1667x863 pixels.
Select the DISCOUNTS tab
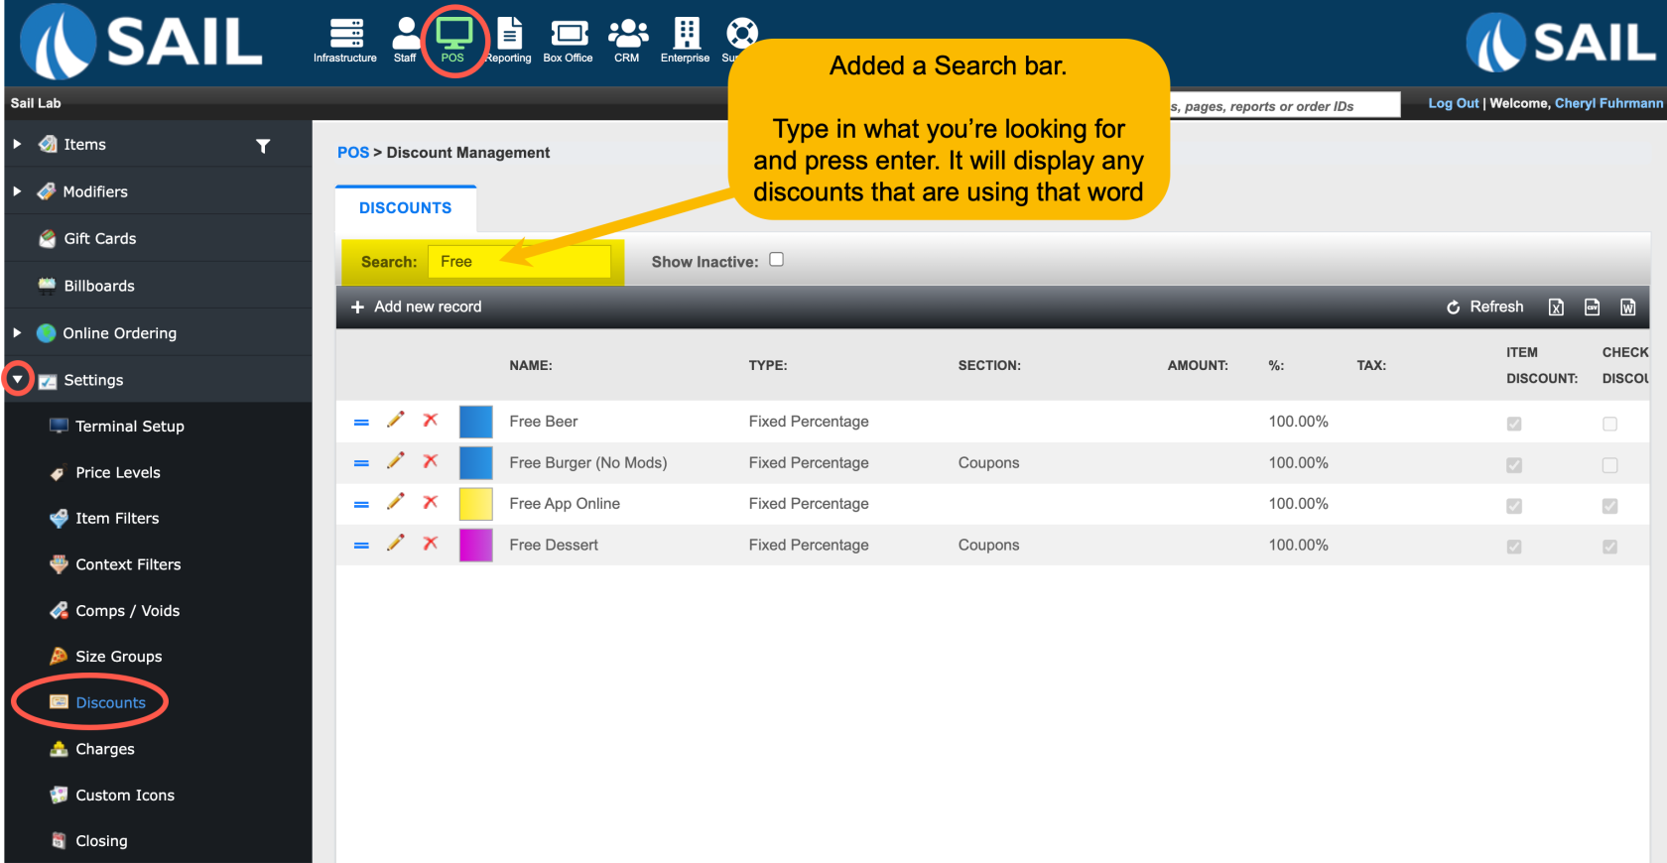[x=405, y=208]
